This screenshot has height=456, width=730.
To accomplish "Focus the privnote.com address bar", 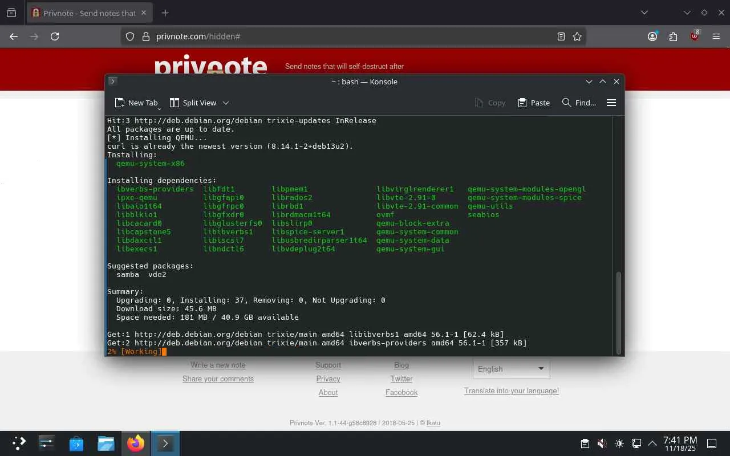I will (x=354, y=36).
